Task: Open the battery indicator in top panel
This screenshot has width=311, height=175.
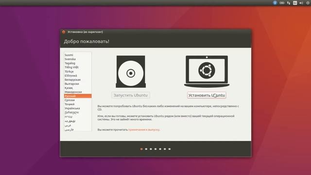Action: click(x=282, y=3)
